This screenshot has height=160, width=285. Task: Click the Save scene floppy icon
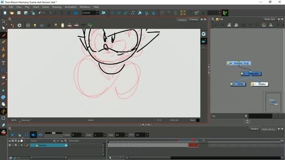[19, 13]
